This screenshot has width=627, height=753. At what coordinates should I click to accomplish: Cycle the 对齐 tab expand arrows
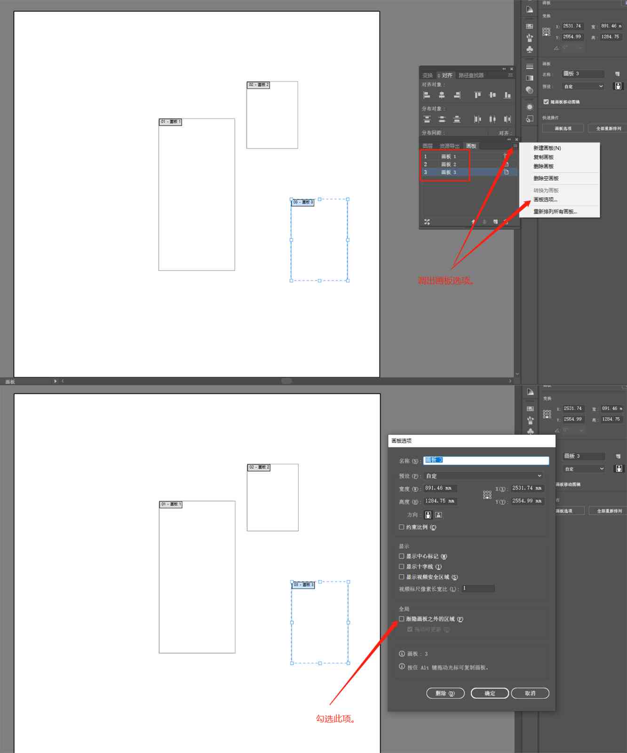click(x=439, y=76)
